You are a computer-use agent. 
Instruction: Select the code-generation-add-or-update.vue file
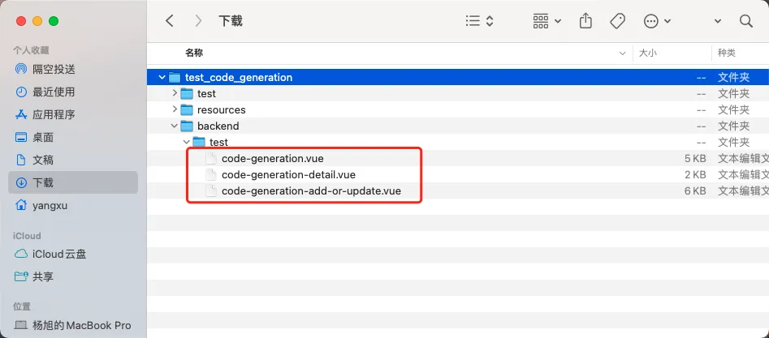[x=311, y=191]
